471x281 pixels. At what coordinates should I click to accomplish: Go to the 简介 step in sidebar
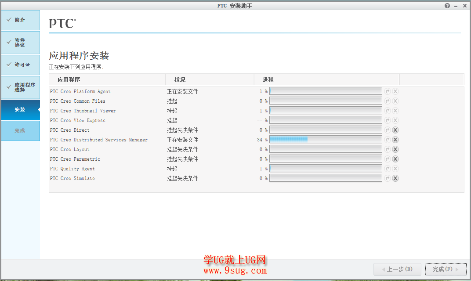pos(20,20)
